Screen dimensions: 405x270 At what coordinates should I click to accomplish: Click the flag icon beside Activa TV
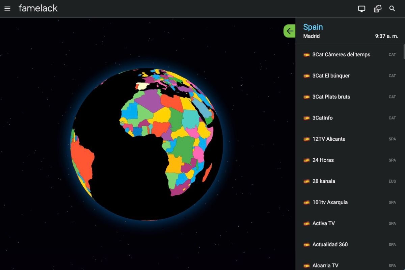[306, 223]
